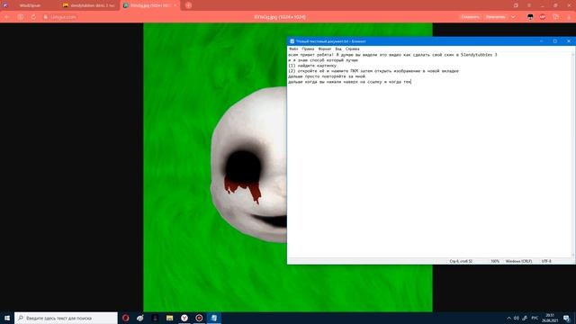The height and width of the screenshot is (324, 576).
Task: Open the second taskbar app icon after Opera
Action: click(140, 318)
